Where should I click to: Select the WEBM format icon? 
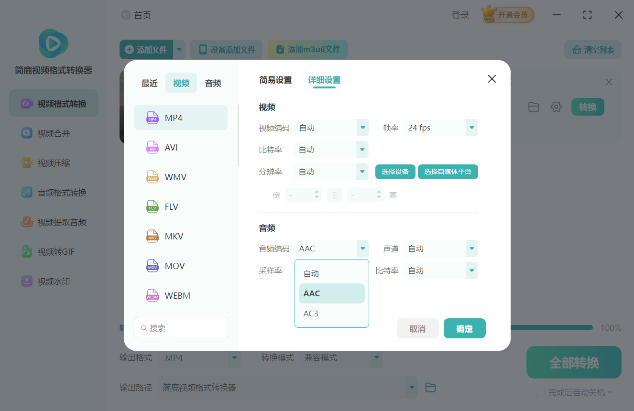pos(152,295)
